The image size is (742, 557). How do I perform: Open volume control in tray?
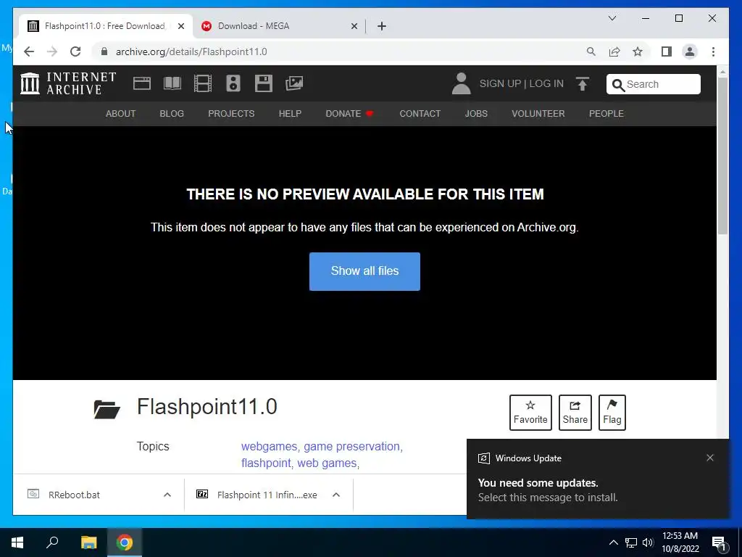[648, 542]
